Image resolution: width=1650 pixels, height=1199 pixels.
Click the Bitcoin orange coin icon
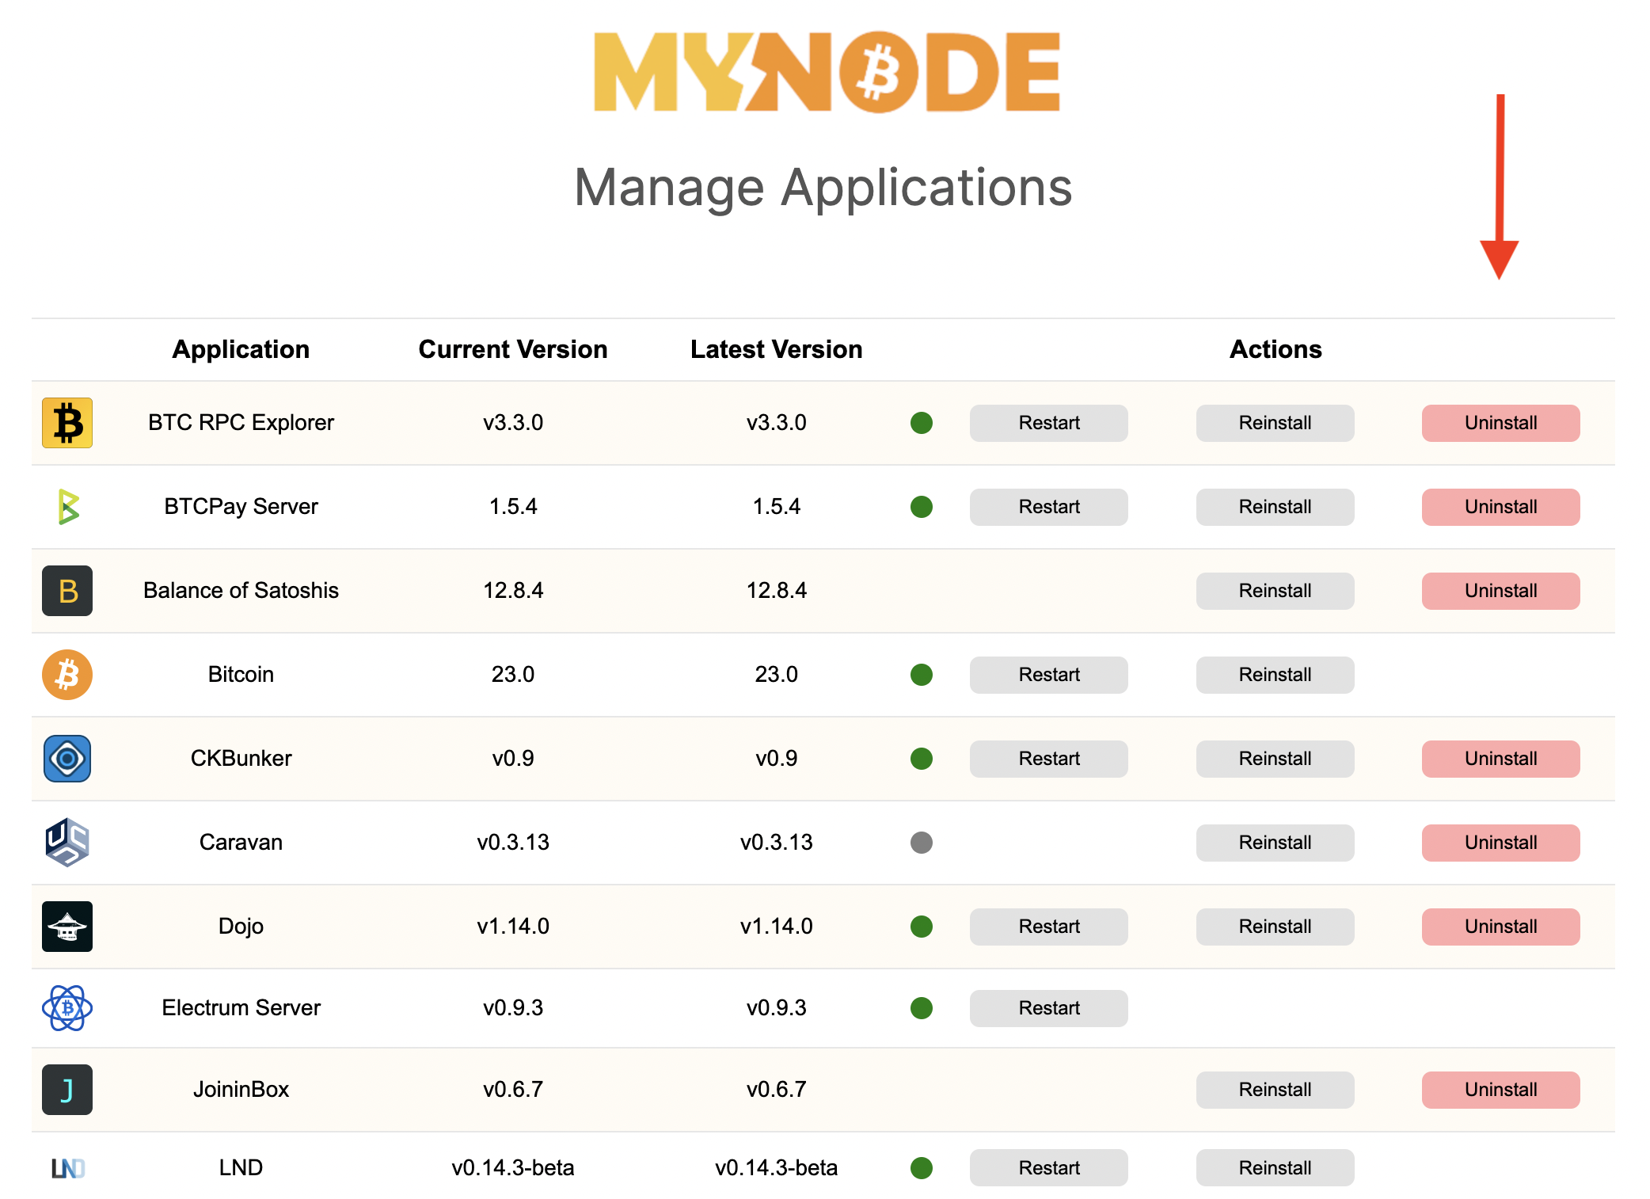(x=67, y=675)
